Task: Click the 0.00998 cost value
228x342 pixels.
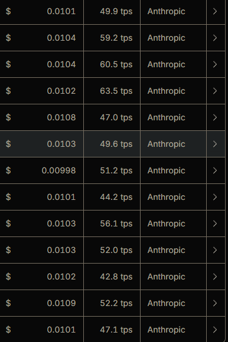Action: click(x=58, y=170)
